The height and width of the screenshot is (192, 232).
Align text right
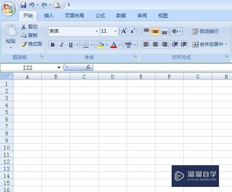(164, 44)
